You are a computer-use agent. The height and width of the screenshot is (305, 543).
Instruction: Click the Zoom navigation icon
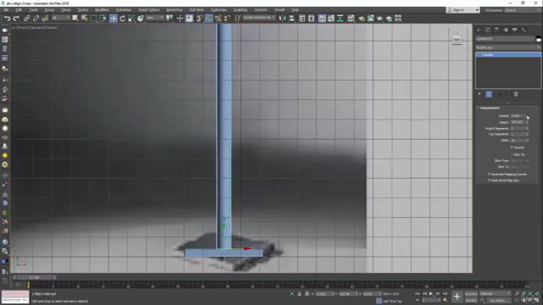(517, 294)
